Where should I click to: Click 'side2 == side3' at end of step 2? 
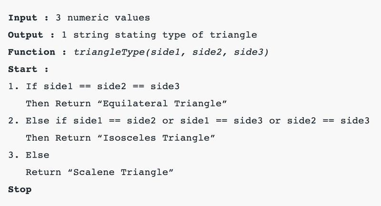328,121
